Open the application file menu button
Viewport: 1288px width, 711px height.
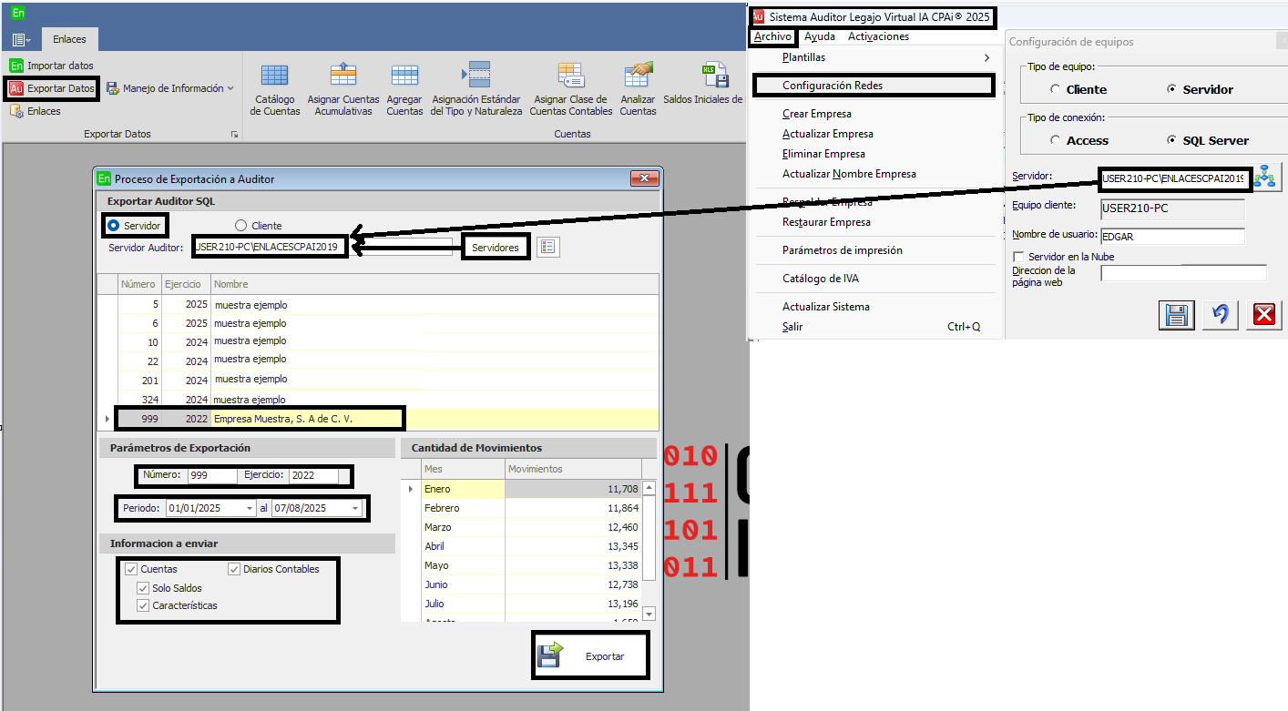pyautogui.click(x=22, y=39)
